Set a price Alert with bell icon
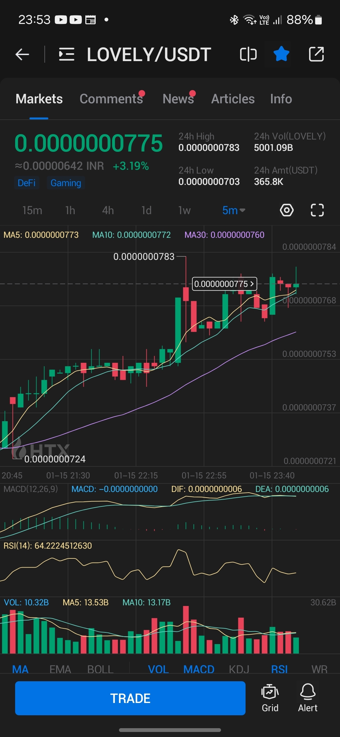The height and width of the screenshot is (737, 340). 308,698
